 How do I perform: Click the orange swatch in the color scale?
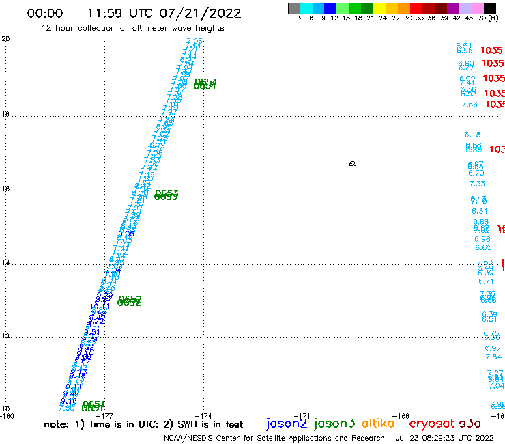click(x=404, y=8)
